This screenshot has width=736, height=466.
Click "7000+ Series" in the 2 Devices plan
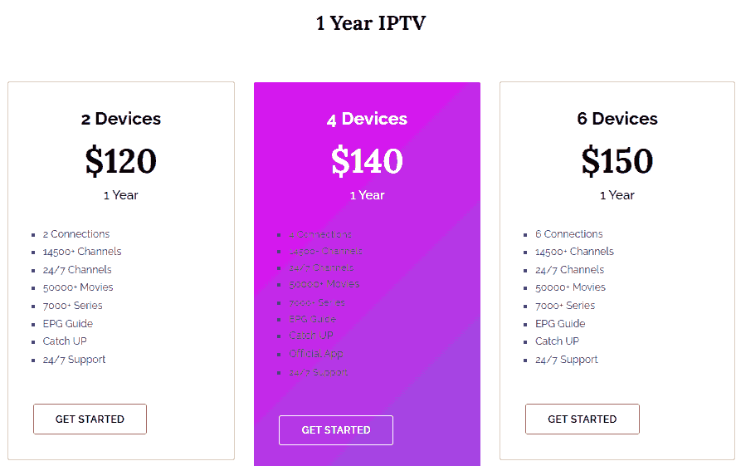(x=73, y=306)
